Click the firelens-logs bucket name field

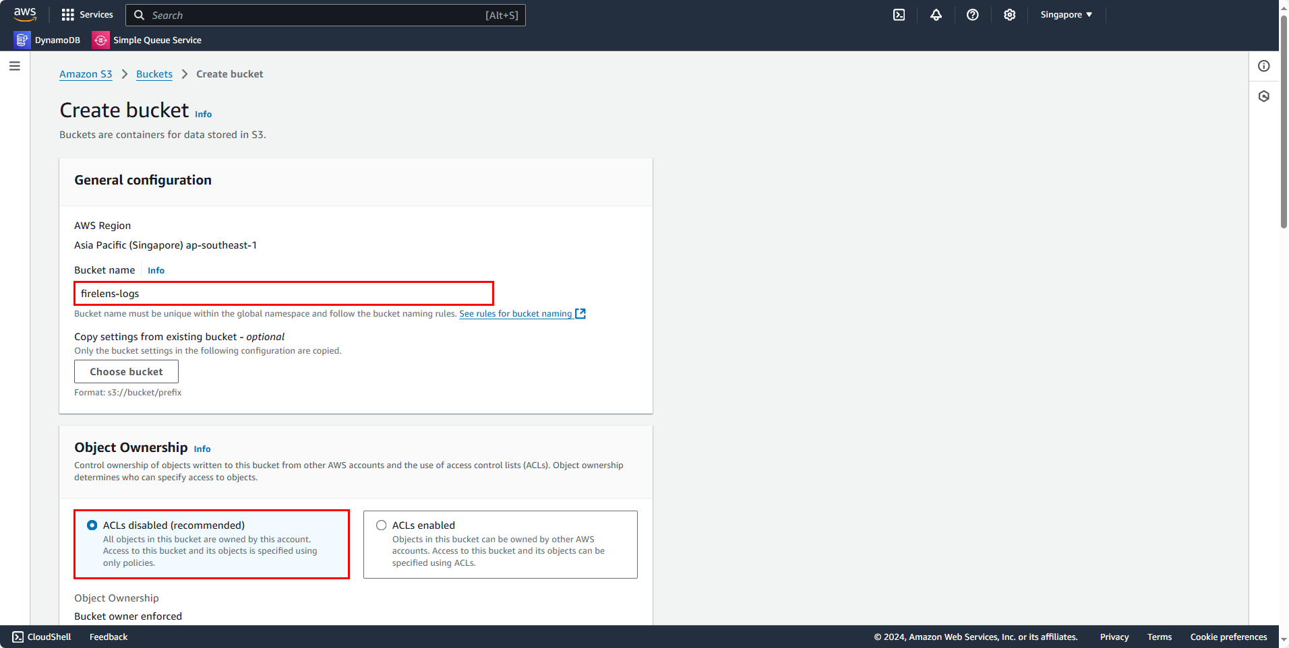point(284,294)
